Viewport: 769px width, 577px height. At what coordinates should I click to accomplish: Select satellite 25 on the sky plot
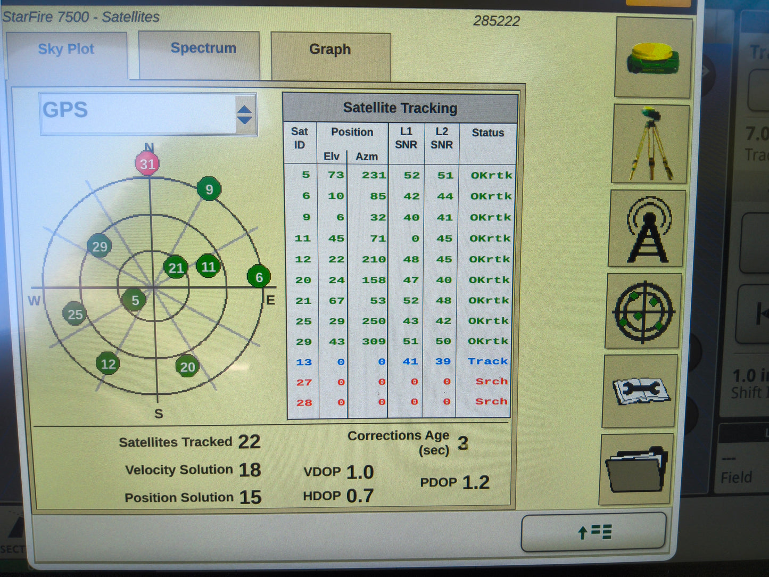75,314
